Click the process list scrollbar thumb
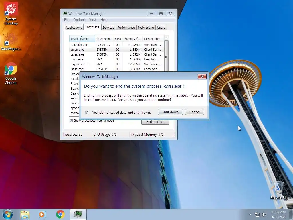 (166, 56)
